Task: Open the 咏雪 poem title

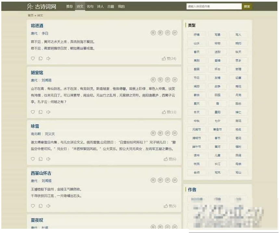Action: (35, 126)
